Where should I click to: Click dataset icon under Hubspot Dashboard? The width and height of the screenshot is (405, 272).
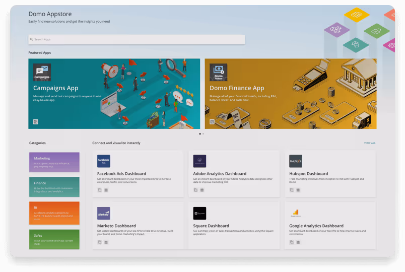pyautogui.click(x=298, y=190)
